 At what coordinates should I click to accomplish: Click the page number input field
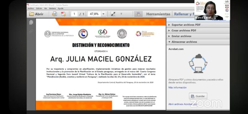[74, 14]
